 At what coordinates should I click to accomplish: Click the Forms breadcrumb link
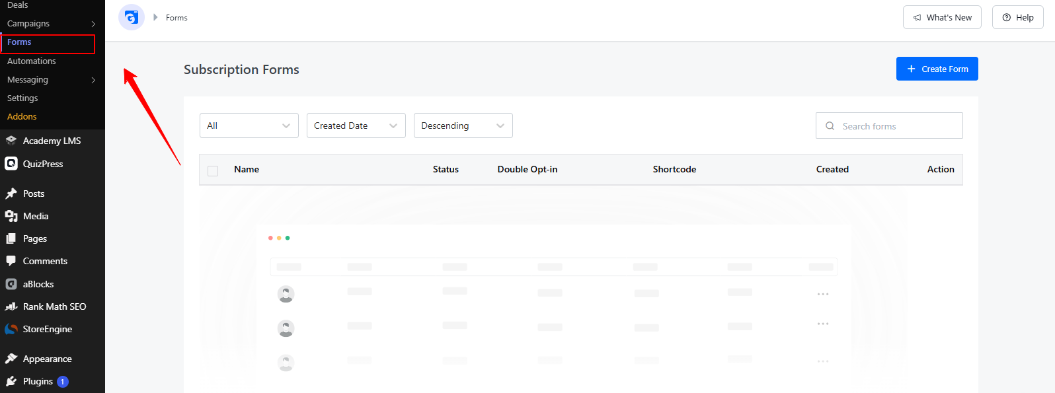pyautogui.click(x=176, y=18)
